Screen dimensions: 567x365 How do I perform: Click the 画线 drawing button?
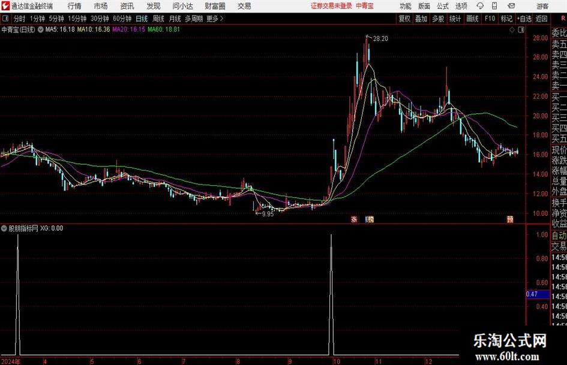pos(473,19)
